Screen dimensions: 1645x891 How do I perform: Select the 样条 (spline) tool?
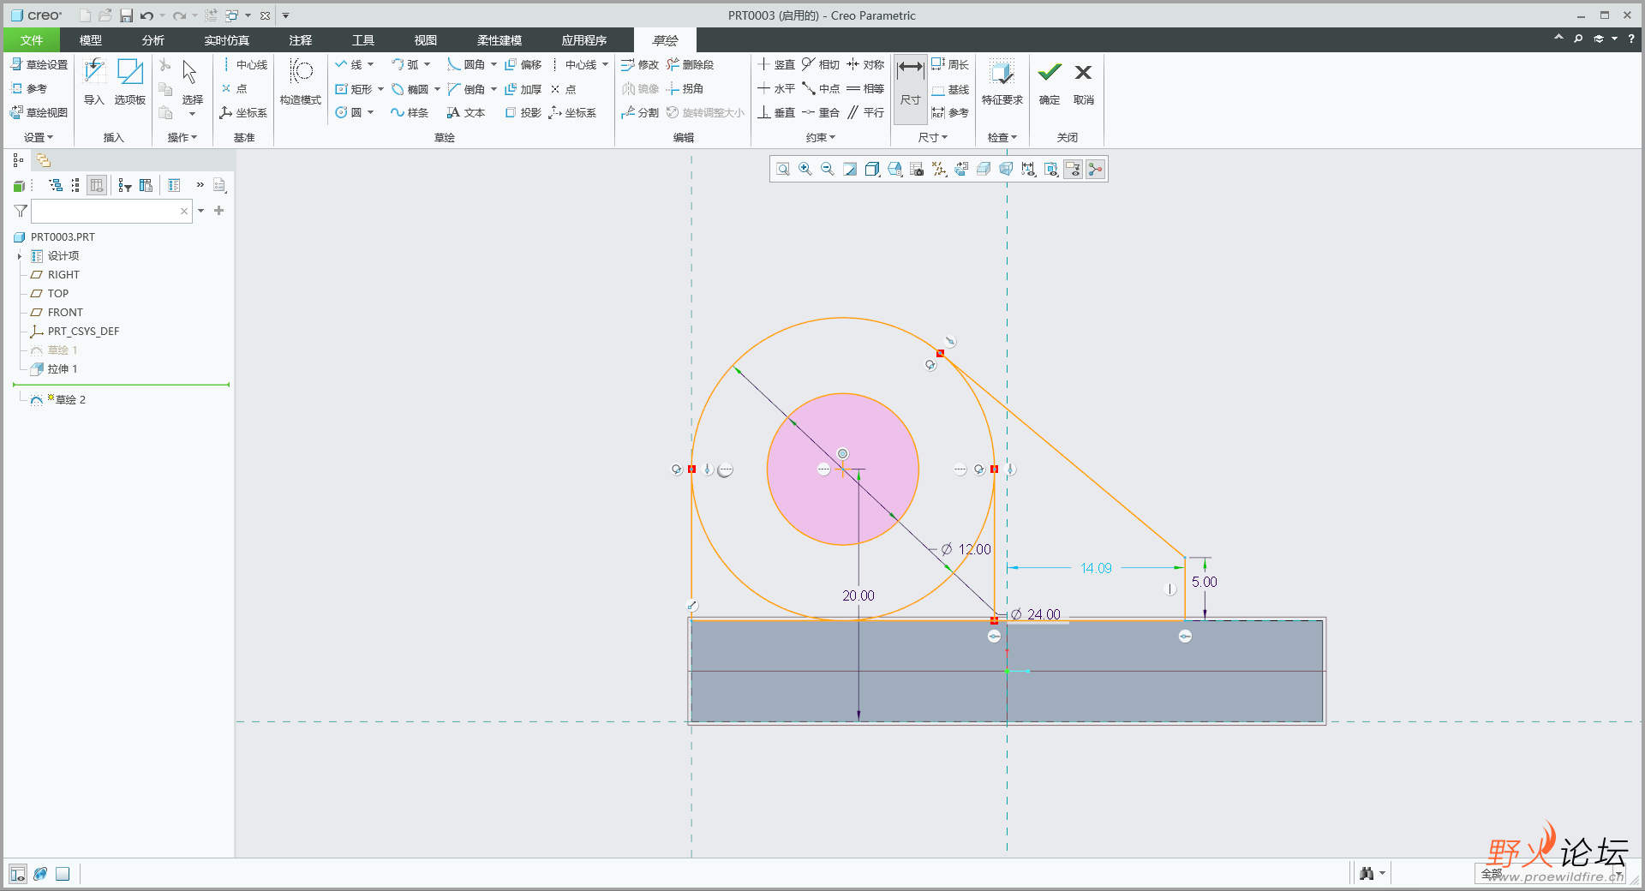point(410,113)
